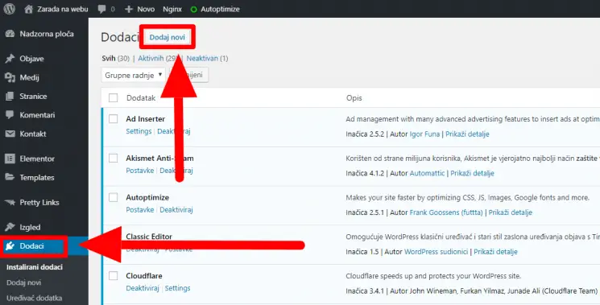Open Medij via its media icon
Viewport: 600px width, 305px height.
click(10, 77)
